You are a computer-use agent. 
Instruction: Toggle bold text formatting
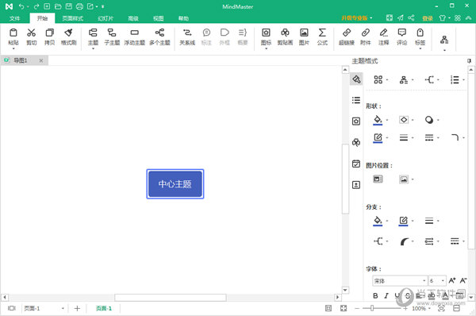(375, 295)
